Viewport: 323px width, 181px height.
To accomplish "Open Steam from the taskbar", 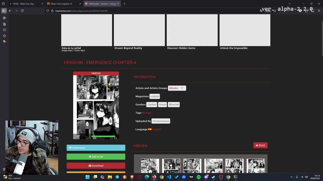I will point(213,177).
